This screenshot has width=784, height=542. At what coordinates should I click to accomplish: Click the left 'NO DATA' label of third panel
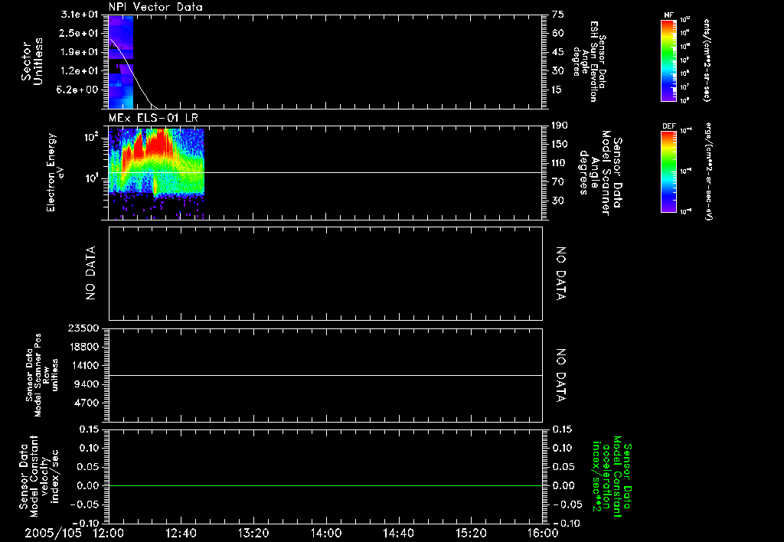[x=90, y=273]
